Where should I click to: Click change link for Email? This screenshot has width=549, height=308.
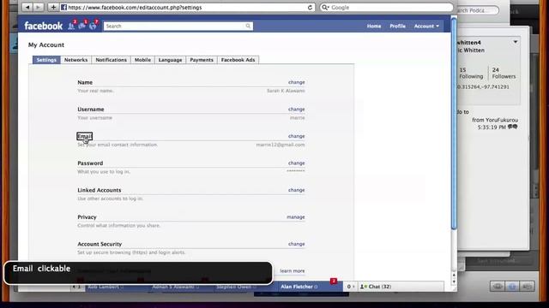click(297, 136)
